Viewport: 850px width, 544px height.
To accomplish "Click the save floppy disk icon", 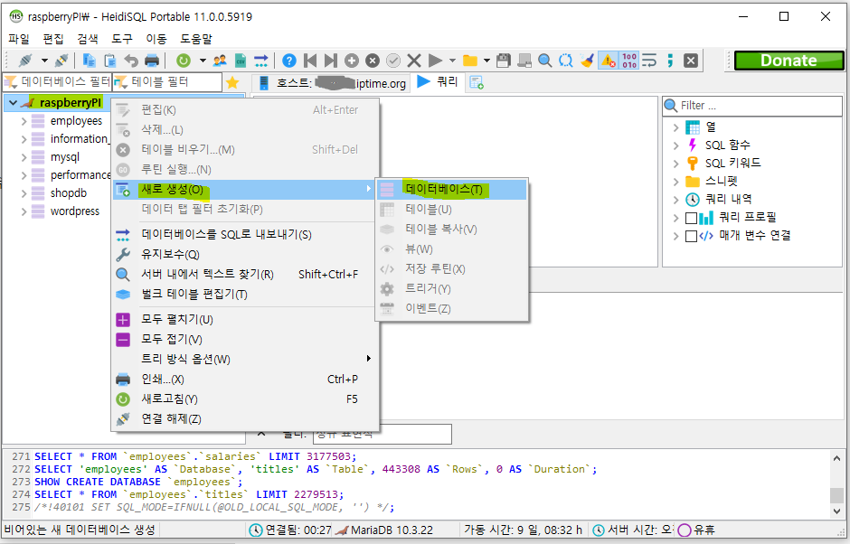I will pyautogui.click(x=504, y=61).
